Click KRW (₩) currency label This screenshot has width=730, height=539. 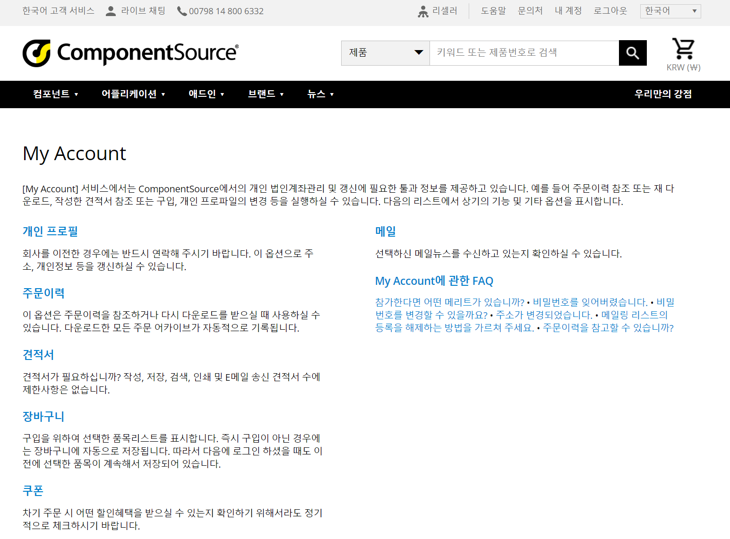coord(683,68)
